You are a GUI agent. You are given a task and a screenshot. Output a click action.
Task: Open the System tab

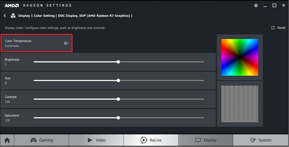click(x=261, y=140)
